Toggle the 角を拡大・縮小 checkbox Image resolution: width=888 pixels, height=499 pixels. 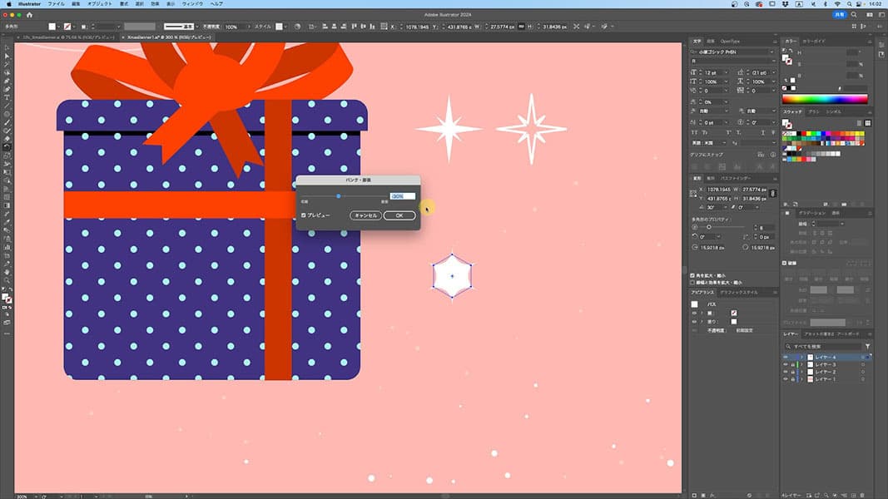click(x=694, y=274)
